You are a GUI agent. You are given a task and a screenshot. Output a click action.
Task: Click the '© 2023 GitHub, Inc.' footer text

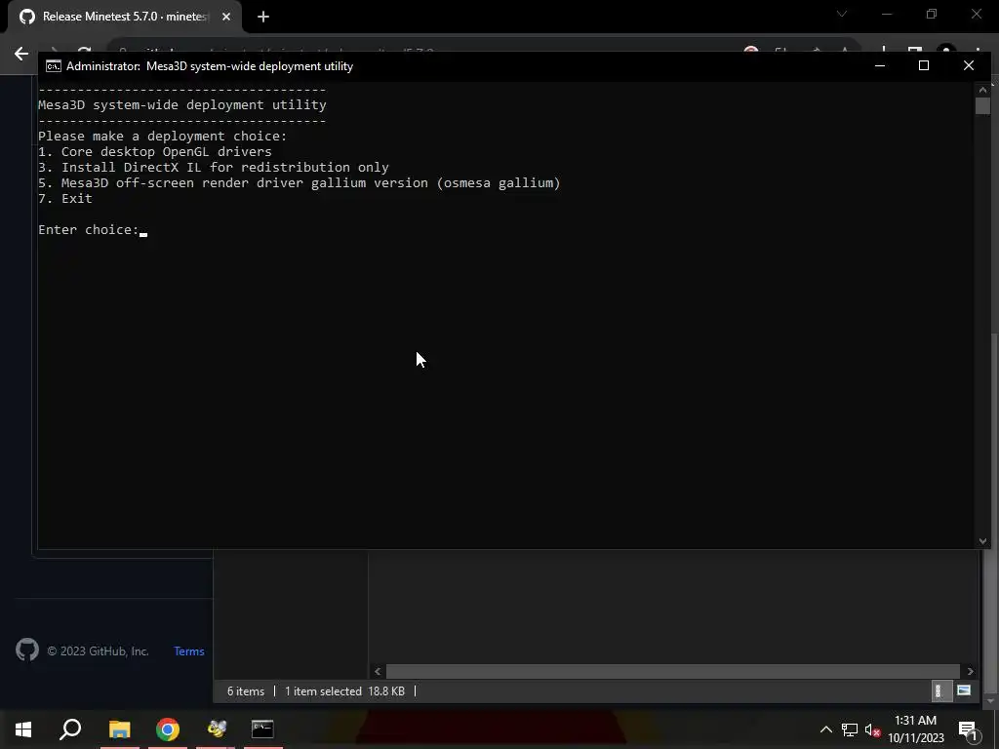click(99, 650)
